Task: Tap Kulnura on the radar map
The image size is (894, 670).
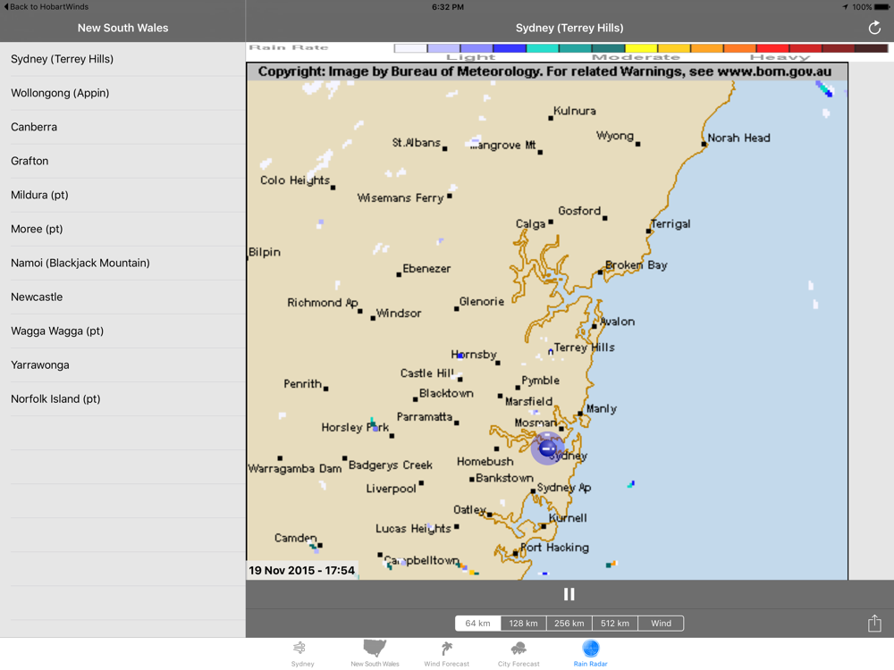Action: 575,111
